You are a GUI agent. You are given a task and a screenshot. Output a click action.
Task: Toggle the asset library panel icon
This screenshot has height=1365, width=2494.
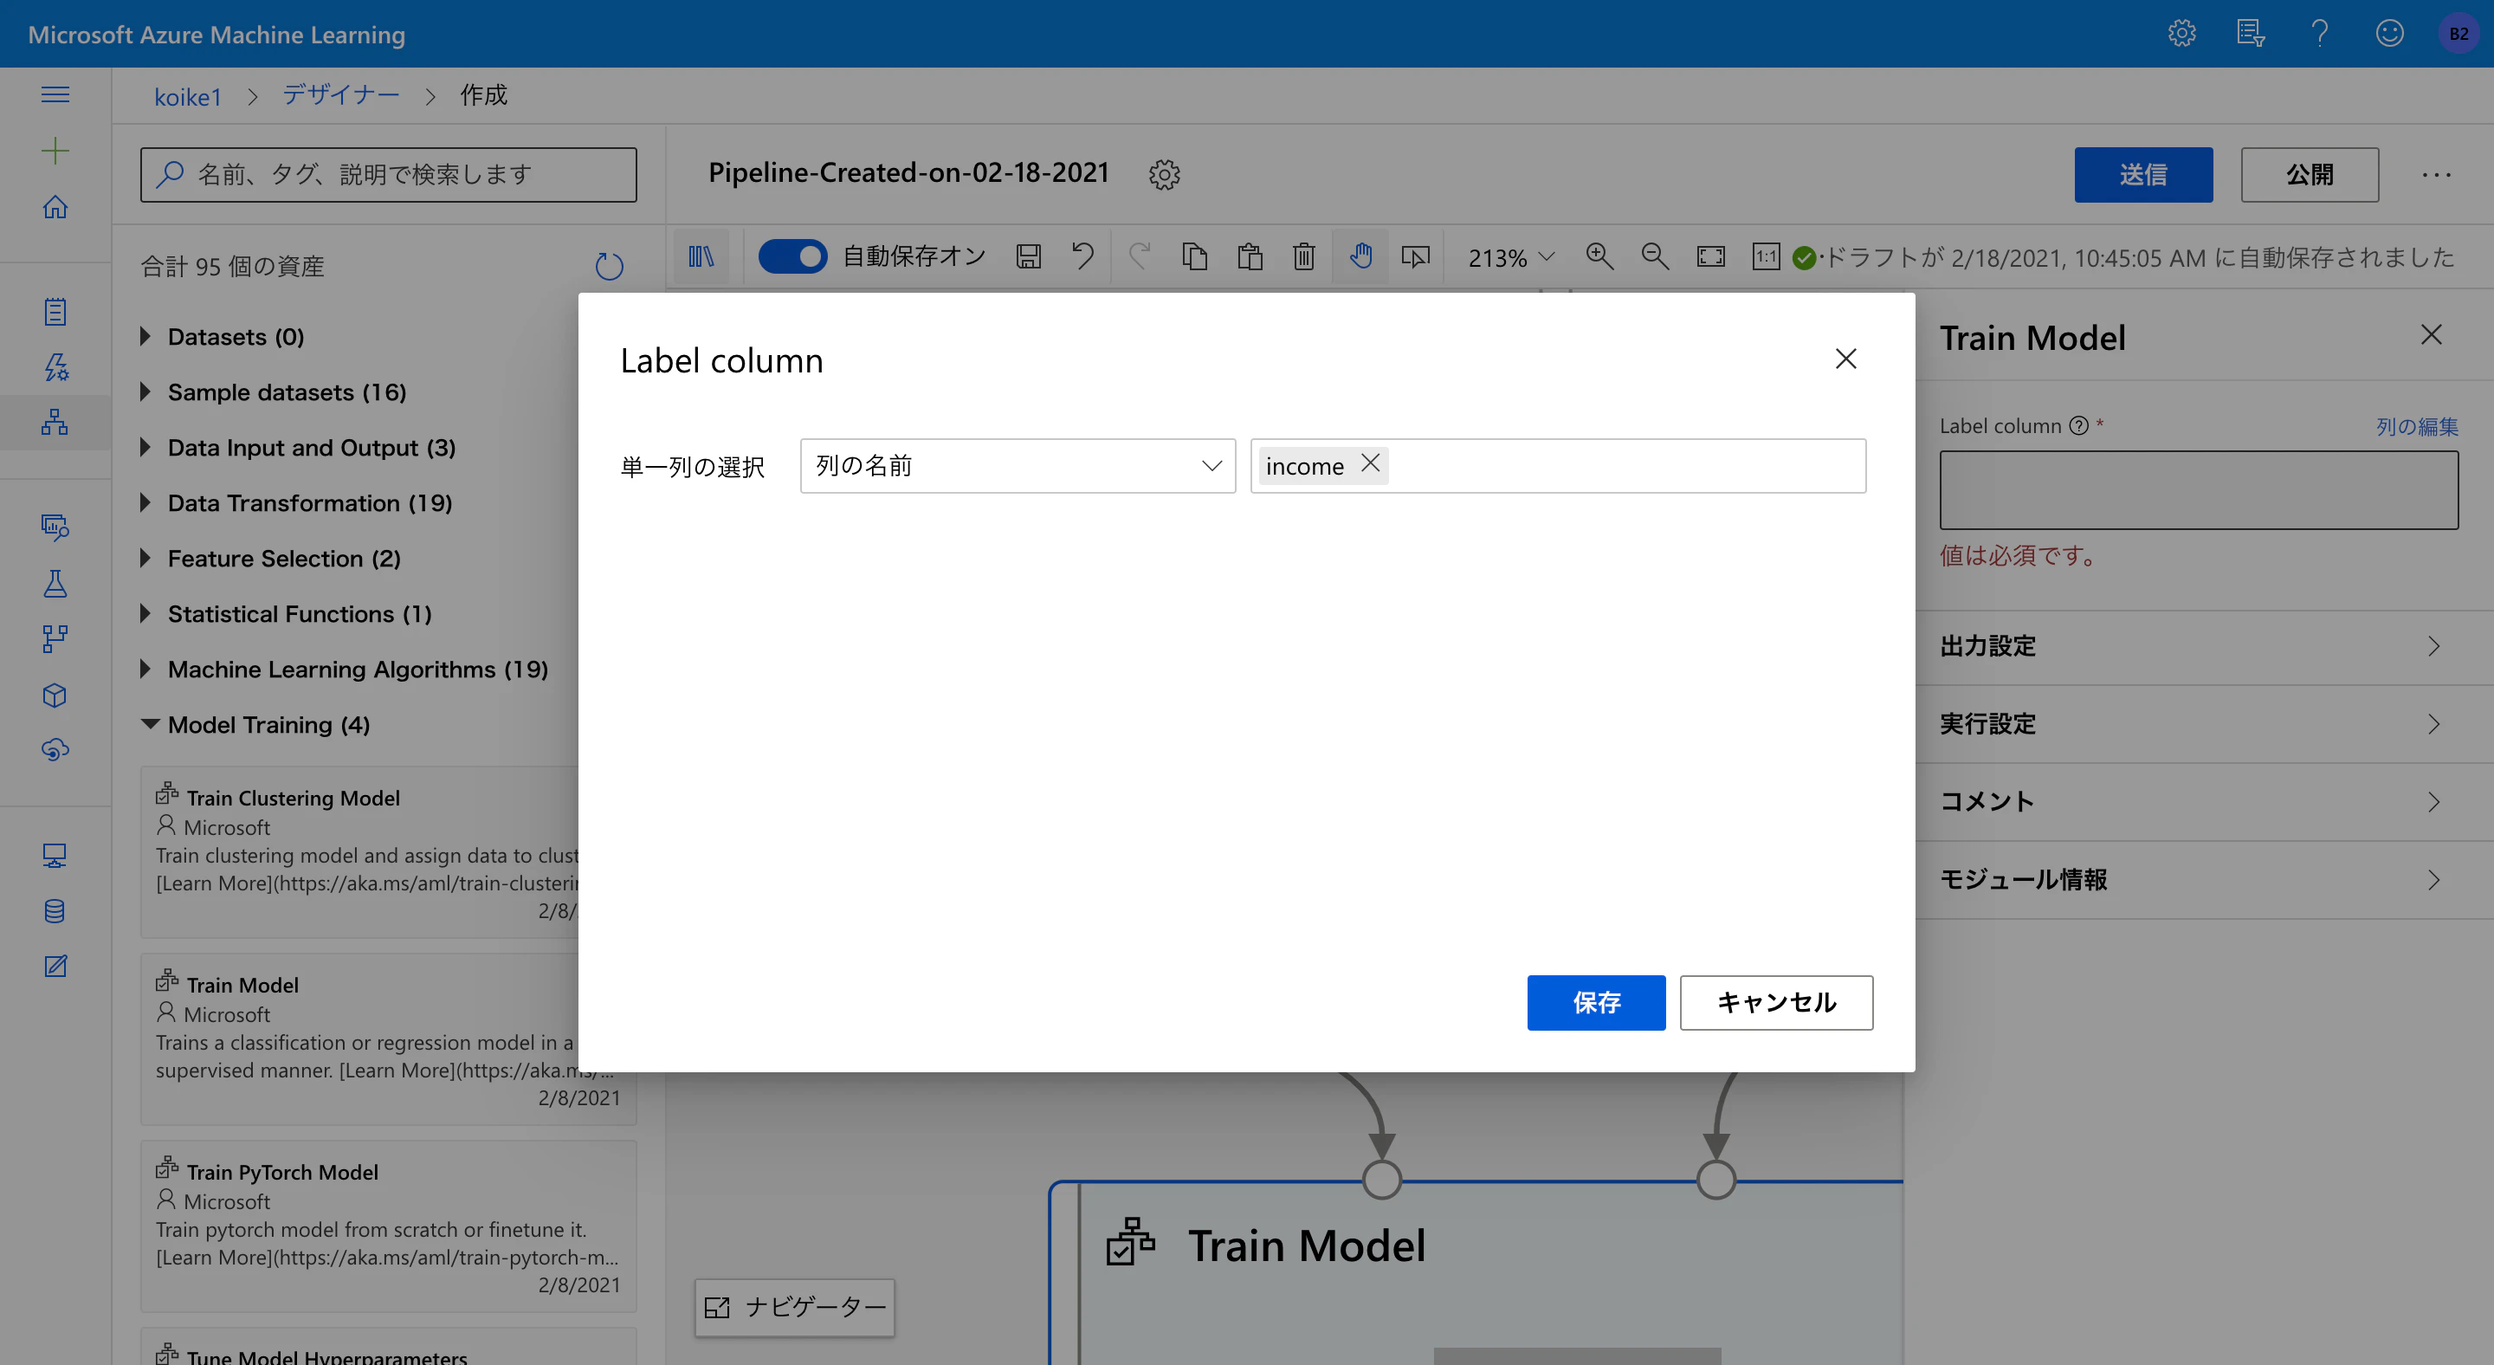701,256
